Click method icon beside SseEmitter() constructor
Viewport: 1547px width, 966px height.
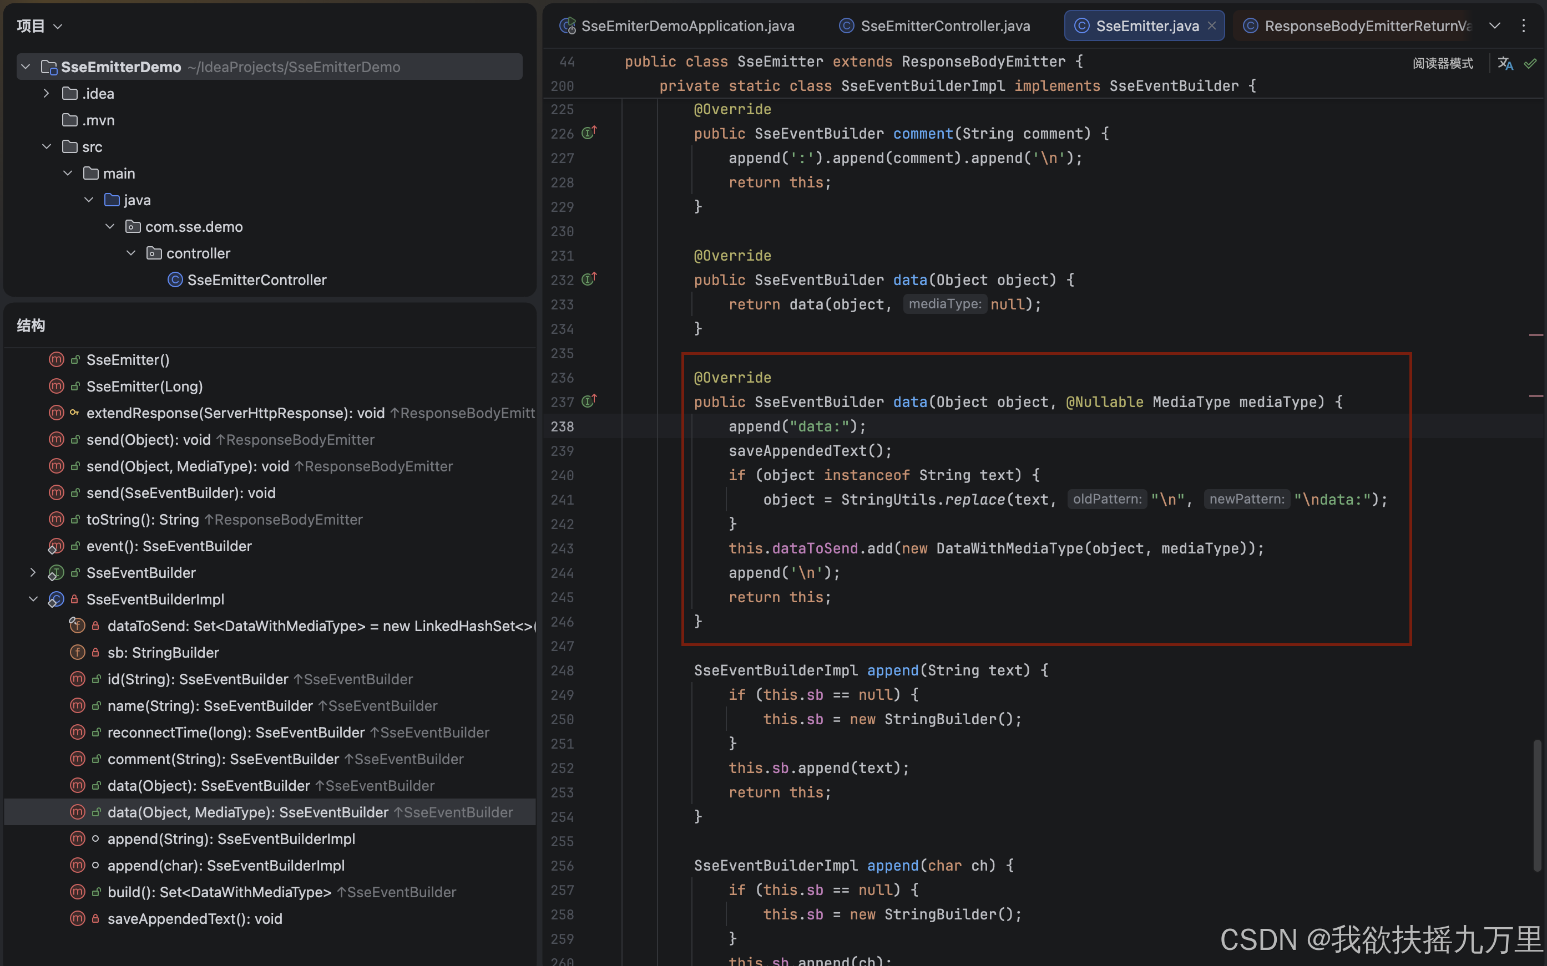pos(56,360)
